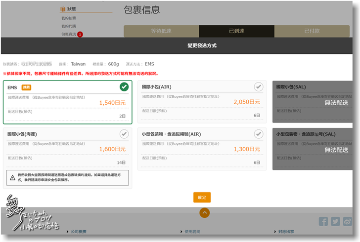Click the red notification badge on 包裹資訊

coord(80,34)
